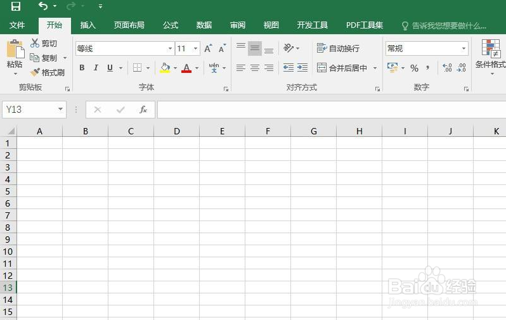Expand the font color dropdown arrow

tap(197, 68)
